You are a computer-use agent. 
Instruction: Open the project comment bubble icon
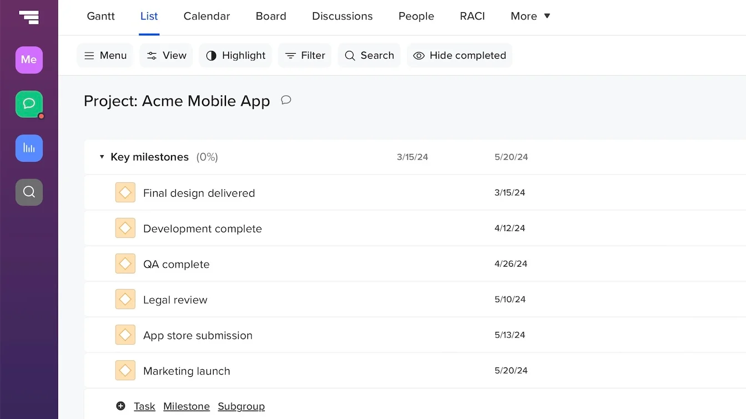pos(286,100)
